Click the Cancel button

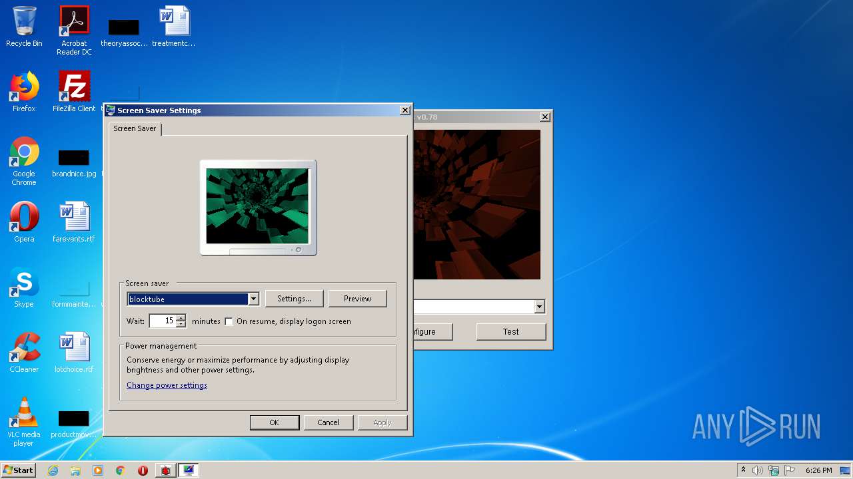pos(328,422)
